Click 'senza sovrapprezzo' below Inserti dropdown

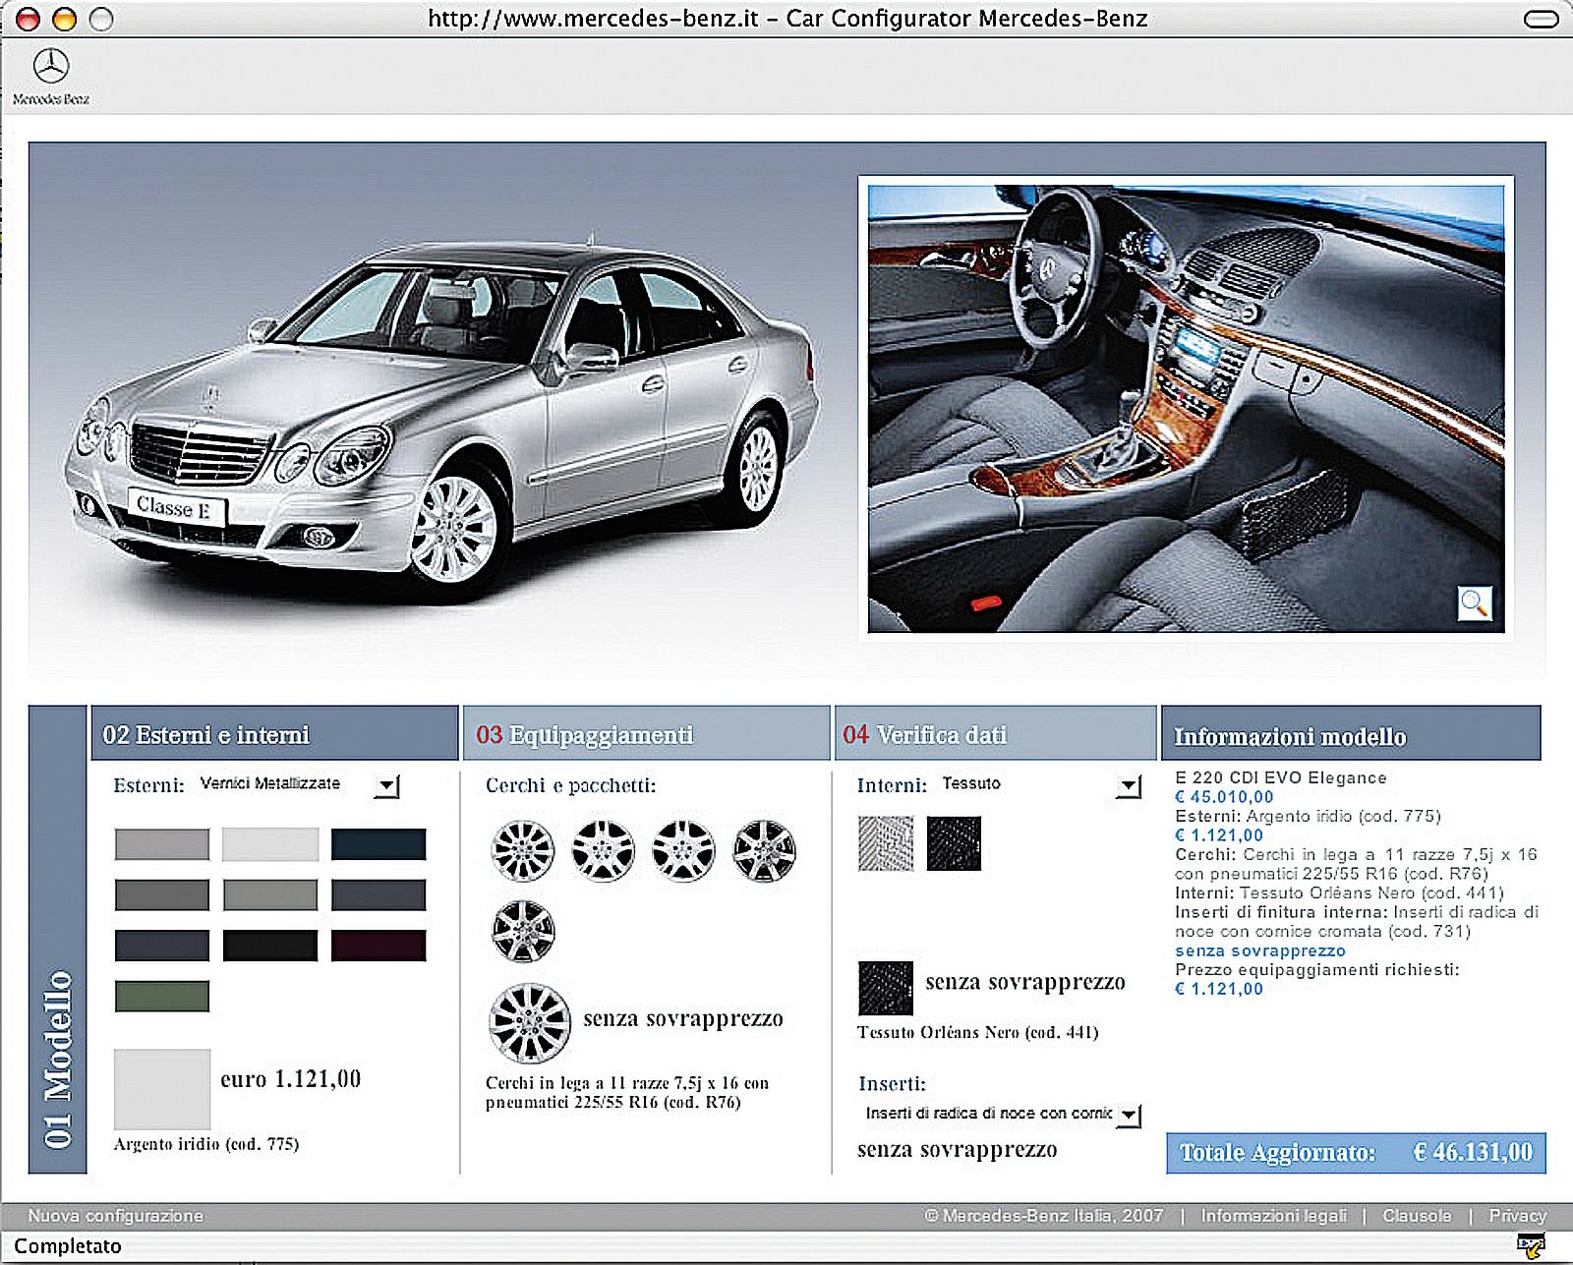point(958,1150)
